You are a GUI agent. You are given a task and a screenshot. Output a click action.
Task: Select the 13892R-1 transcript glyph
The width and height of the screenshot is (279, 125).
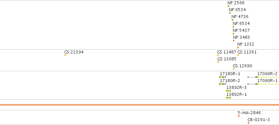pyautogui.click(x=228, y=98)
